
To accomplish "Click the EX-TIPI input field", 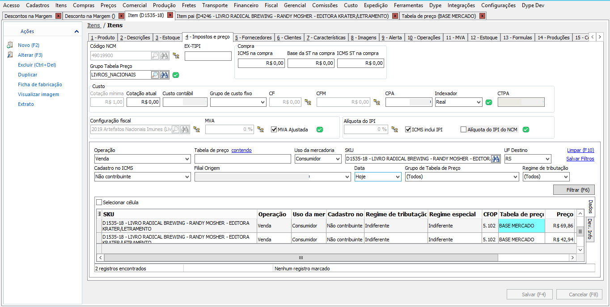I will 208,56.
